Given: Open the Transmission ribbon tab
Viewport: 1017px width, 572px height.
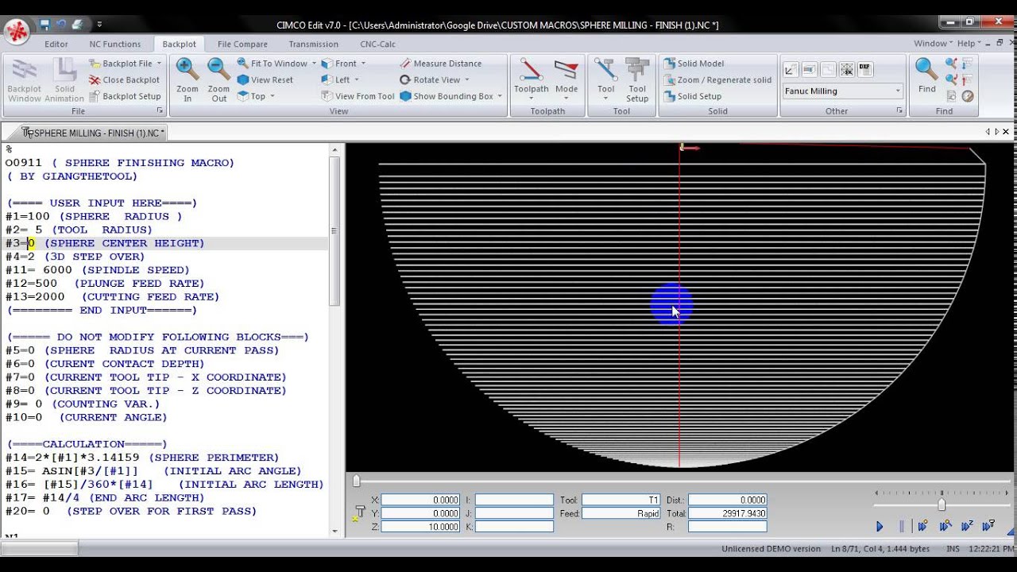Looking at the screenshot, I should click(313, 44).
